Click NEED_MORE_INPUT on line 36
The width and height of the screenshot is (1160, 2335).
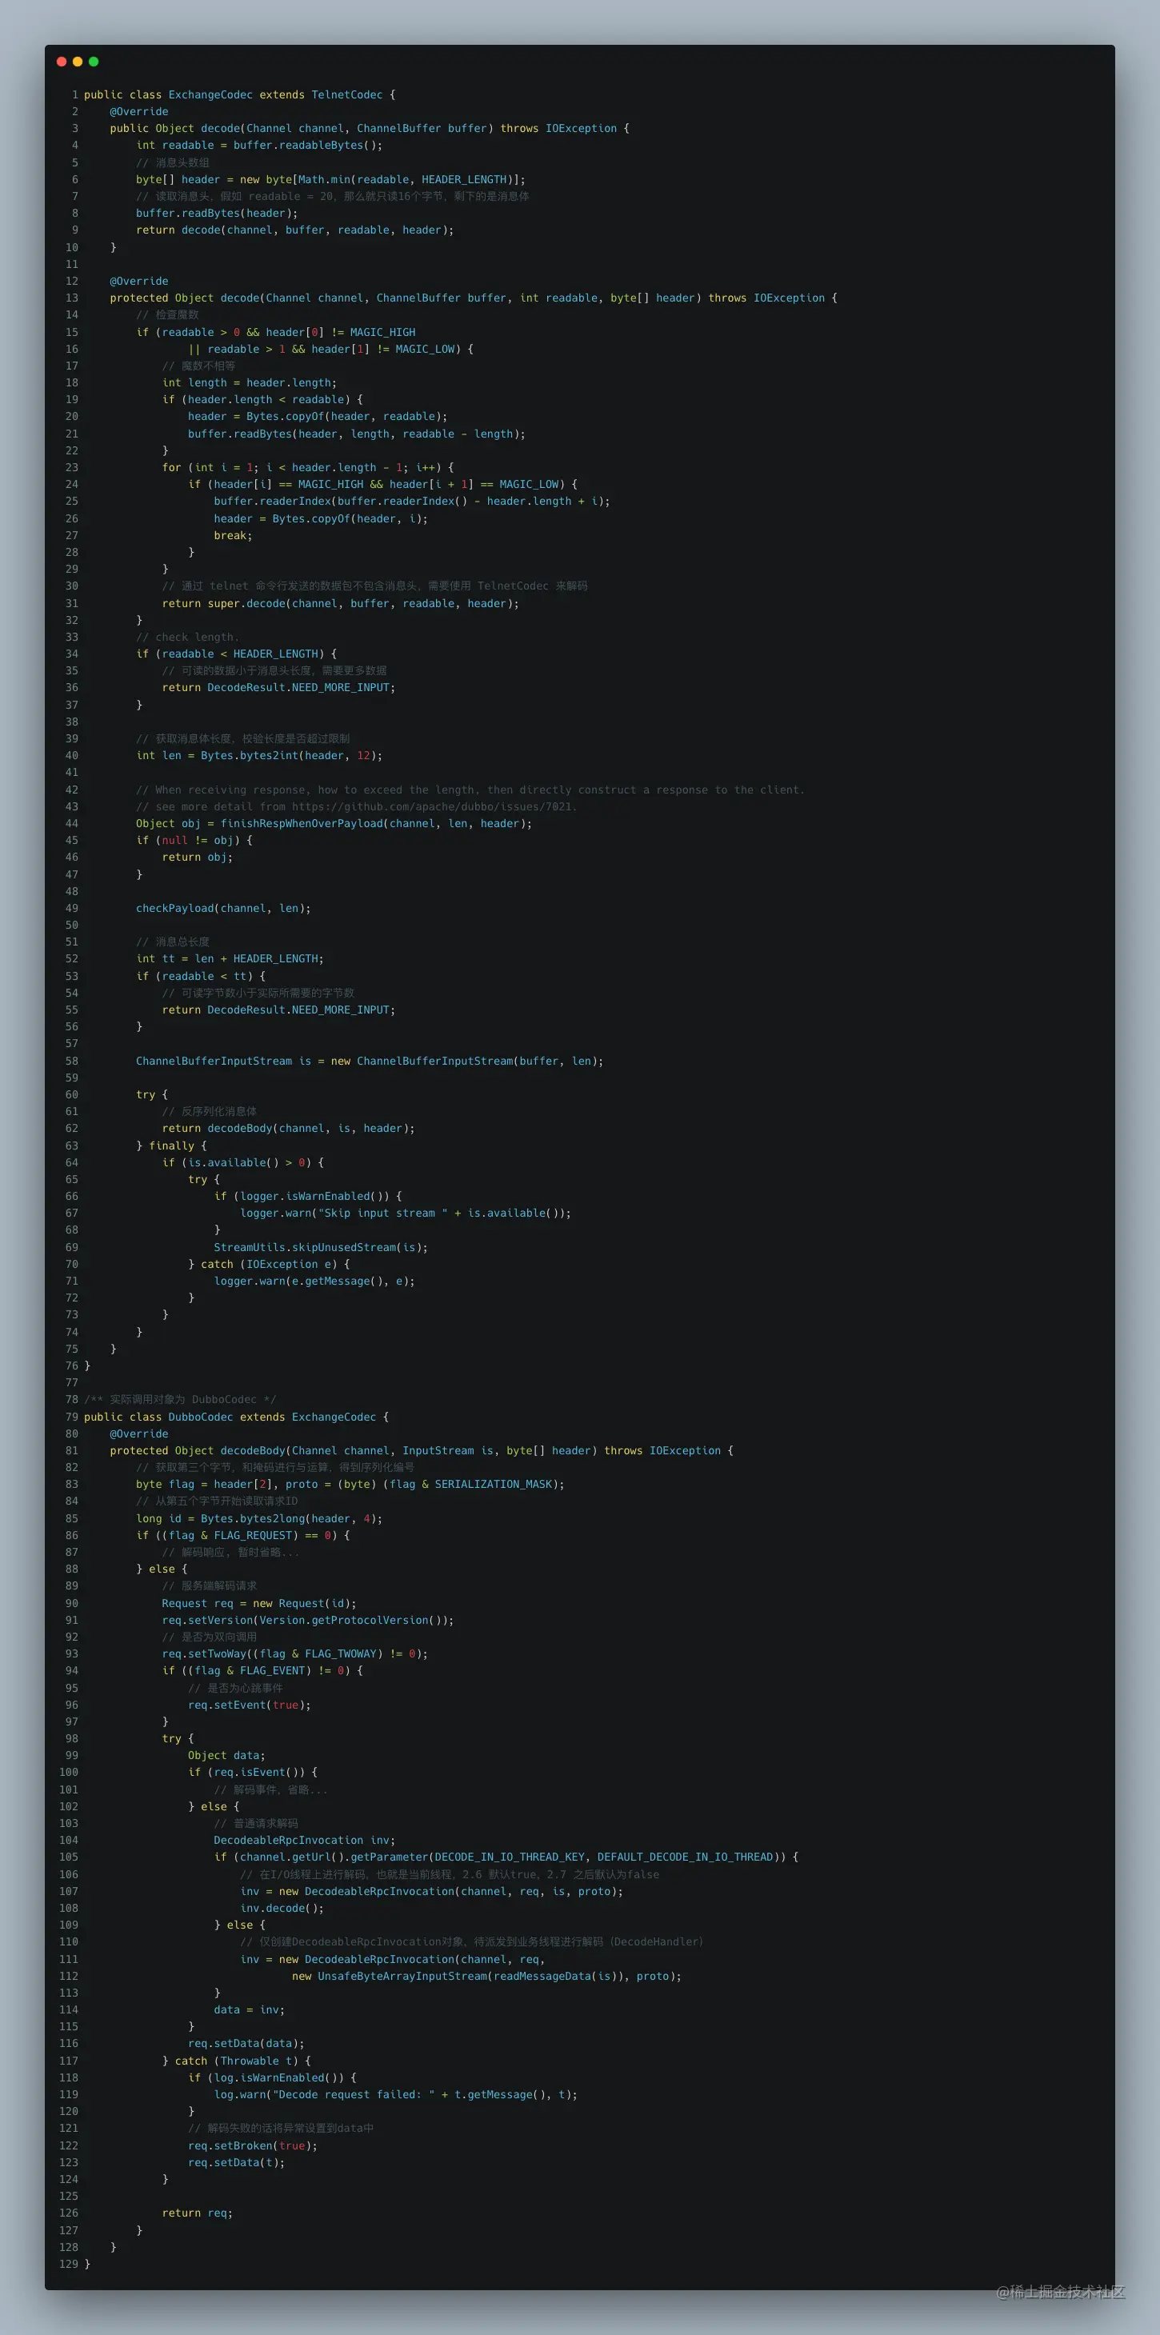(x=341, y=688)
